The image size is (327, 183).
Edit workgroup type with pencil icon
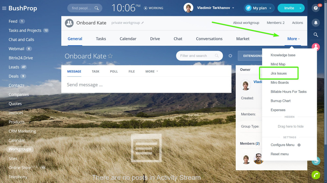coord(143,23)
